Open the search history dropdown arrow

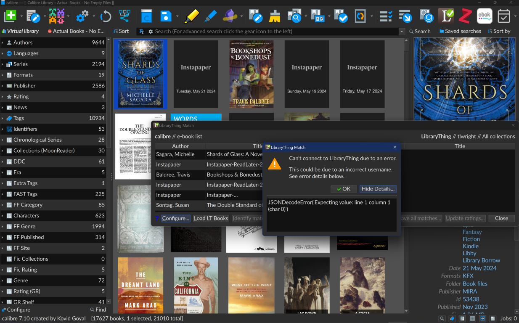click(x=402, y=32)
